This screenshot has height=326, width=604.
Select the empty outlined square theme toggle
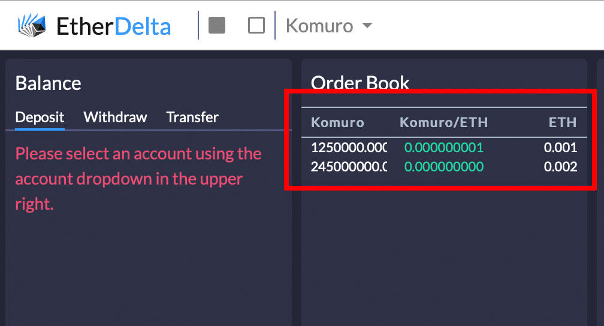pyautogui.click(x=256, y=25)
